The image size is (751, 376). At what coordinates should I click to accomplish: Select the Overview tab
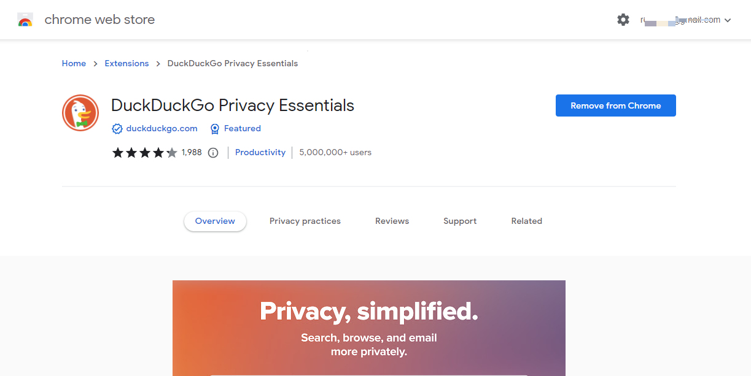click(215, 221)
